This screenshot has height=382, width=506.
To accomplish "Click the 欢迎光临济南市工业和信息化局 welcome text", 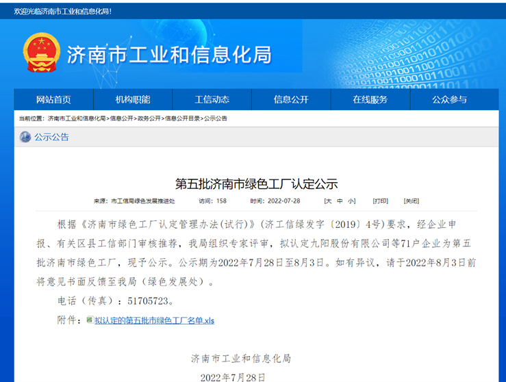I will 62,12.
